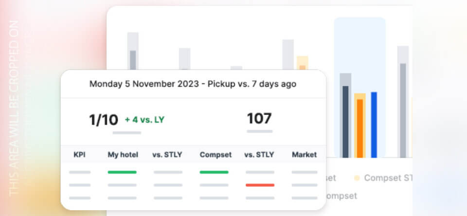Click the Compset column header
This screenshot has width=467, height=216.
215,155
